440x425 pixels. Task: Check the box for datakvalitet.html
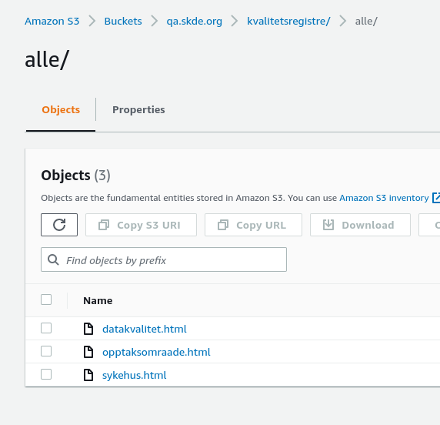coord(46,328)
